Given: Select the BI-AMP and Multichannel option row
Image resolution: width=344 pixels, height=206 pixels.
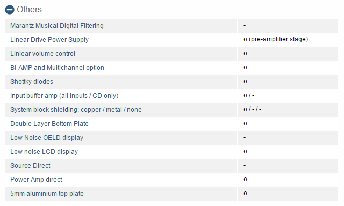Looking at the screenshot, I should point(171,68).
